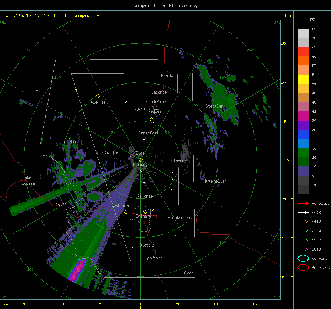Click the Blackfalds label

coord(156,102)
